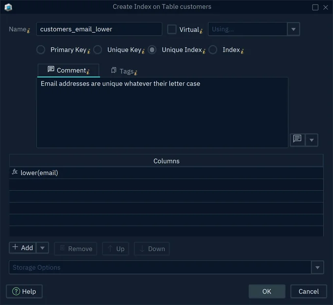
Task: Click the info icon on the Tags tab
Action: point(136,73)
